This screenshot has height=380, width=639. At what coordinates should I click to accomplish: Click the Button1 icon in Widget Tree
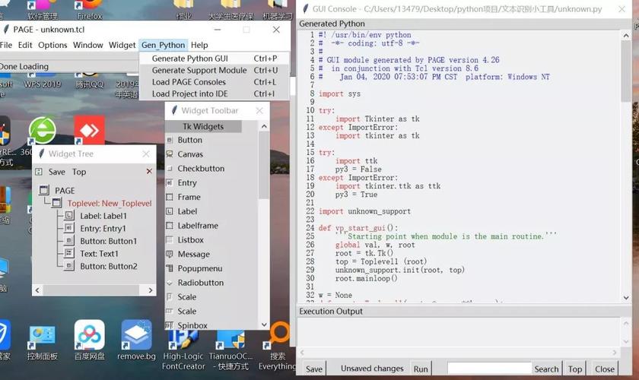tap(69, 241)
